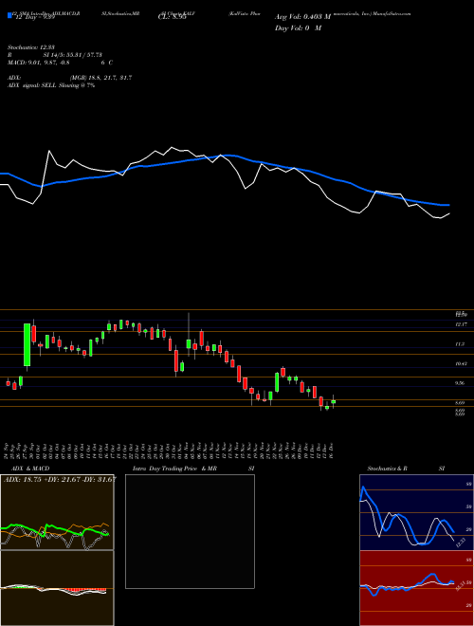Click the 'CL: 8.95' closing price text
This screenshot has height=626, width=474.
click(x=172, y=17)
